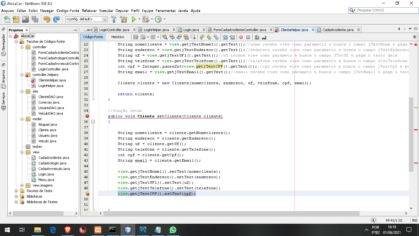
Task: Click Clean and Build Project icon
Action: [x=123, y=19]
